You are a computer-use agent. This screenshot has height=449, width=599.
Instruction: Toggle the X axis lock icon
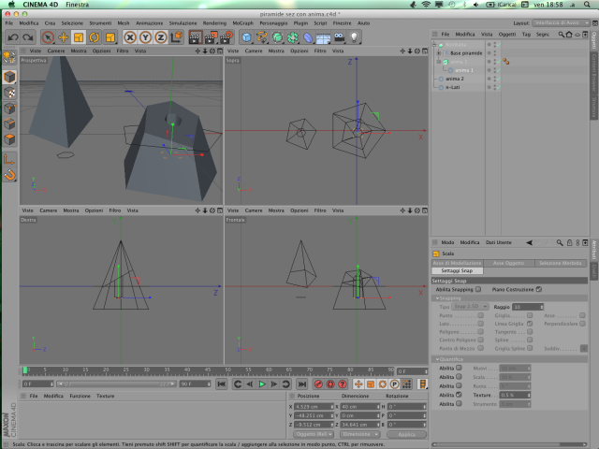[x=130, y=37]
